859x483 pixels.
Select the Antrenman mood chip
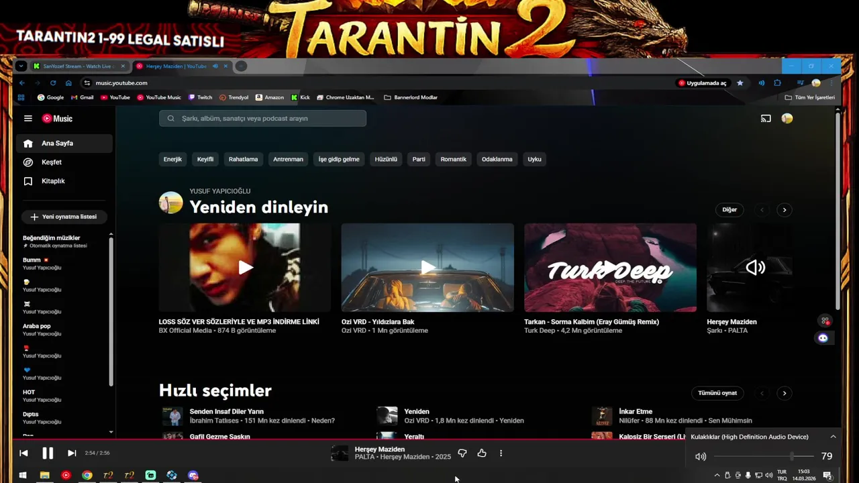[x=288, y=159]
